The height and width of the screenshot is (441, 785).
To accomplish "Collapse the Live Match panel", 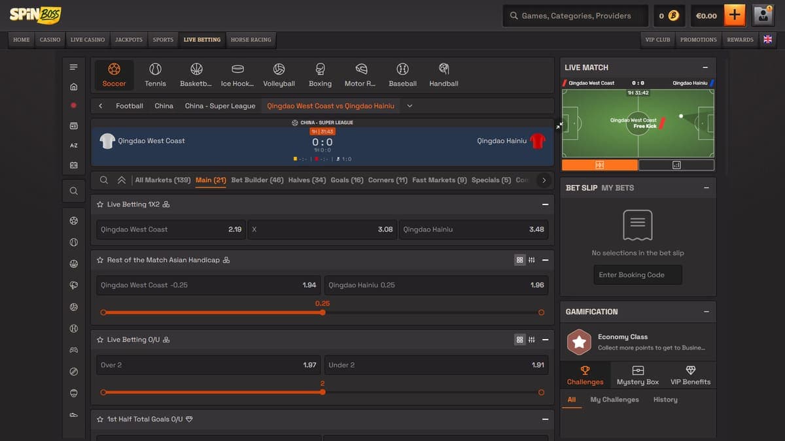I will coord(705,67).
